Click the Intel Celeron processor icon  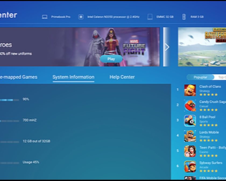81,17
